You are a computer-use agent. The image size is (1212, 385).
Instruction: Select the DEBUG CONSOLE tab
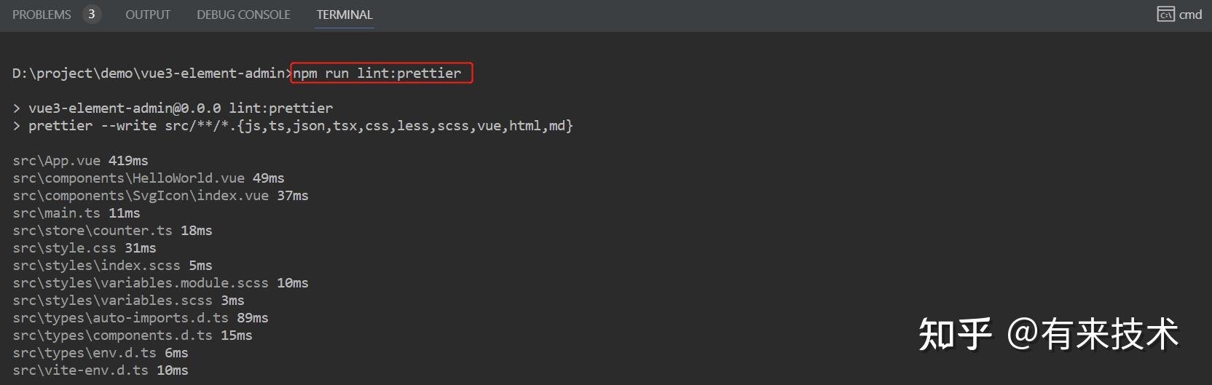click(x=243, y=15)
